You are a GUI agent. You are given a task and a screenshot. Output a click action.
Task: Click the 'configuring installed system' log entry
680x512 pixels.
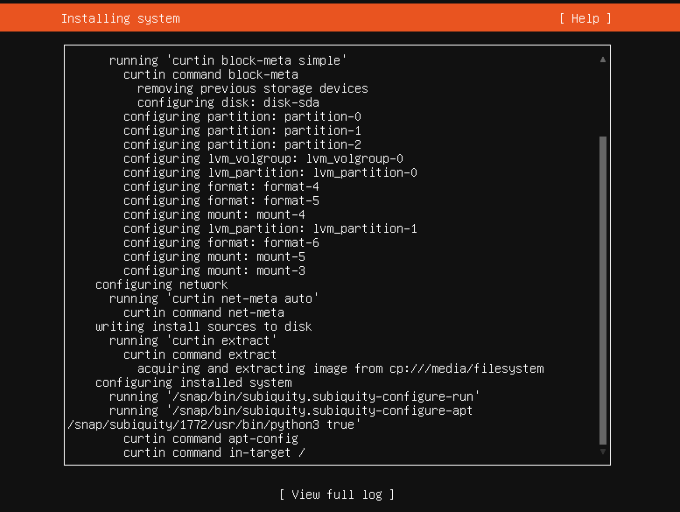pos(193,382)
